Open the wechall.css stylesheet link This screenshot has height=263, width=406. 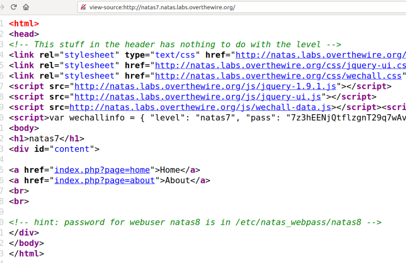tap(278, 76)
